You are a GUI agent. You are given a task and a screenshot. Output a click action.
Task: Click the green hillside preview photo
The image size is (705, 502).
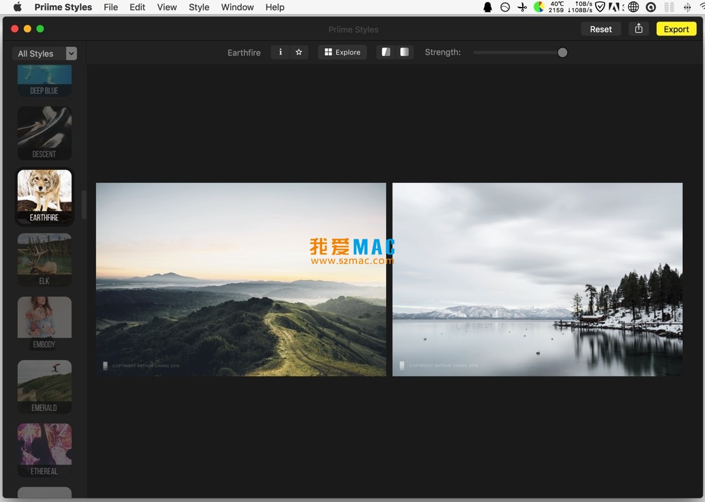click(241, 279)
